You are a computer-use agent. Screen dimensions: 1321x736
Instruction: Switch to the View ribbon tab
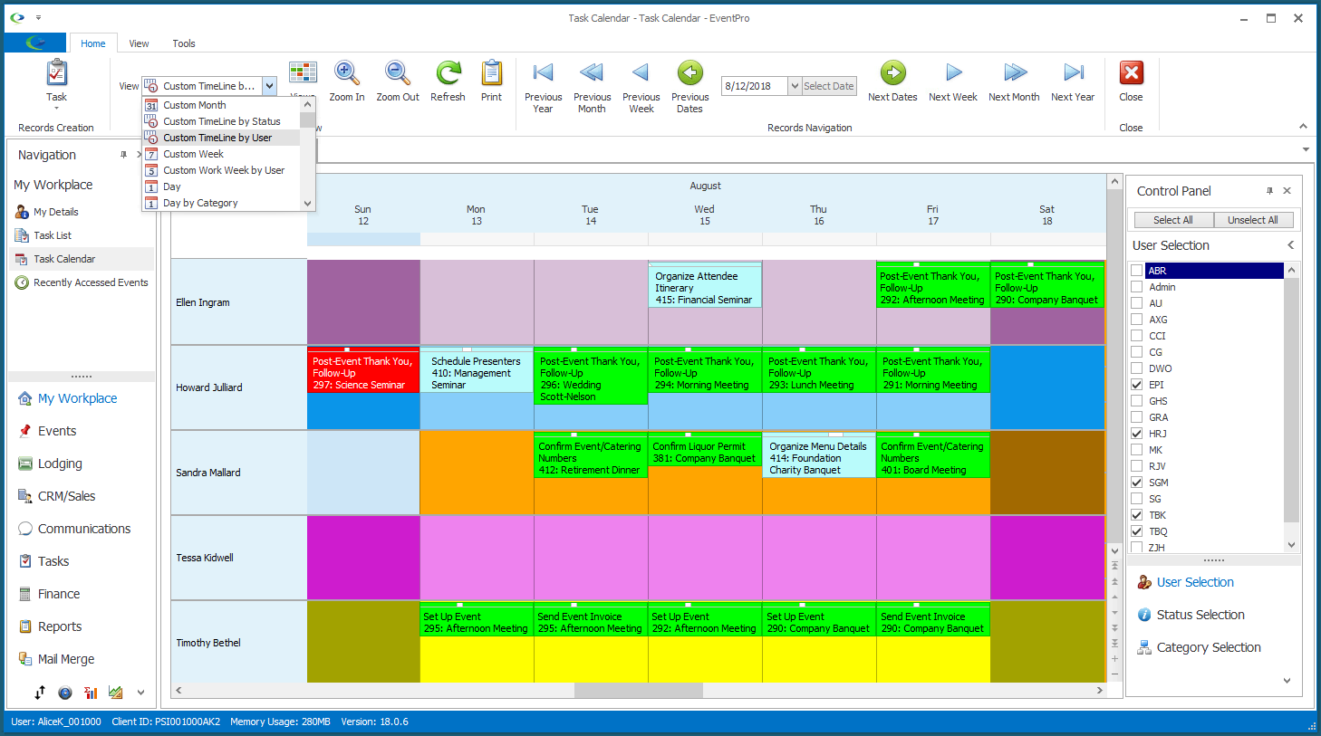(x=139, y=43)
